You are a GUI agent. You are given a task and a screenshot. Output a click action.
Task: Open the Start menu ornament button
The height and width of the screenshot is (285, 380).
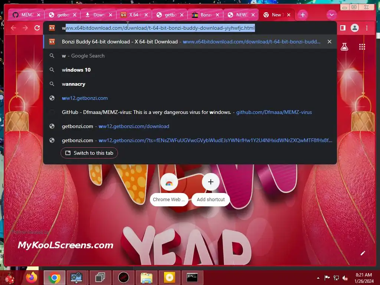coord(10,278)
